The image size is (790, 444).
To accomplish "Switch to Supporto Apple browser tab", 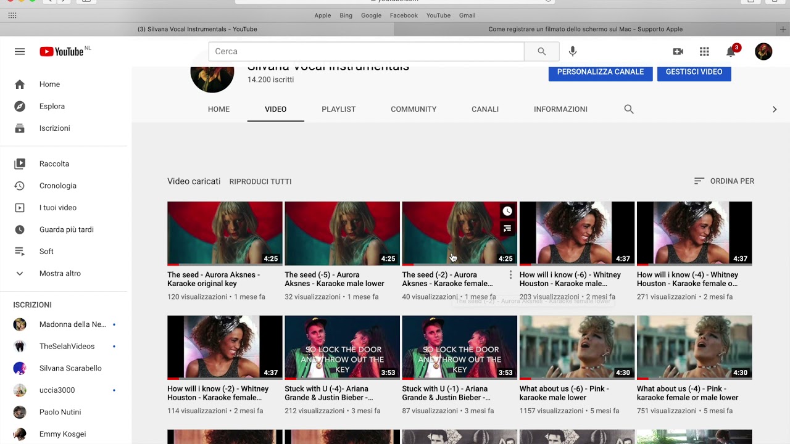I will [x=586, y=29].
